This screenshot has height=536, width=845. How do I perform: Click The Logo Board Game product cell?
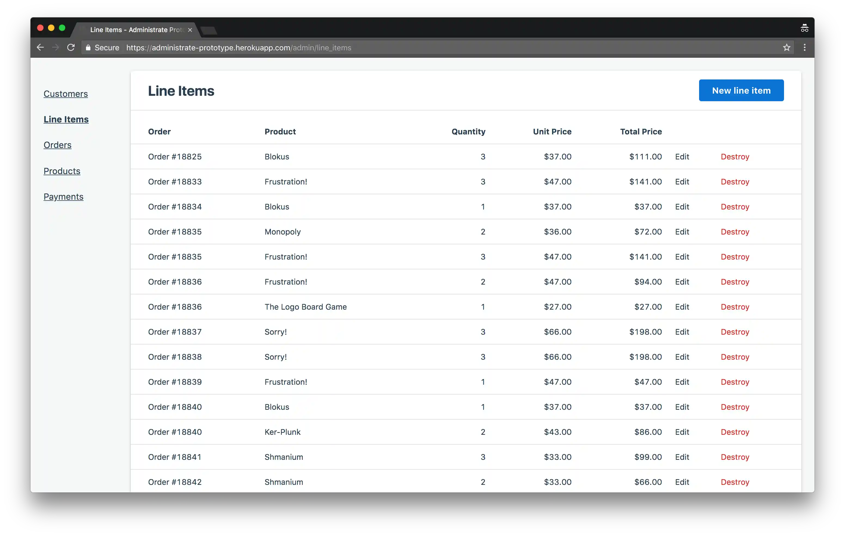305,307
